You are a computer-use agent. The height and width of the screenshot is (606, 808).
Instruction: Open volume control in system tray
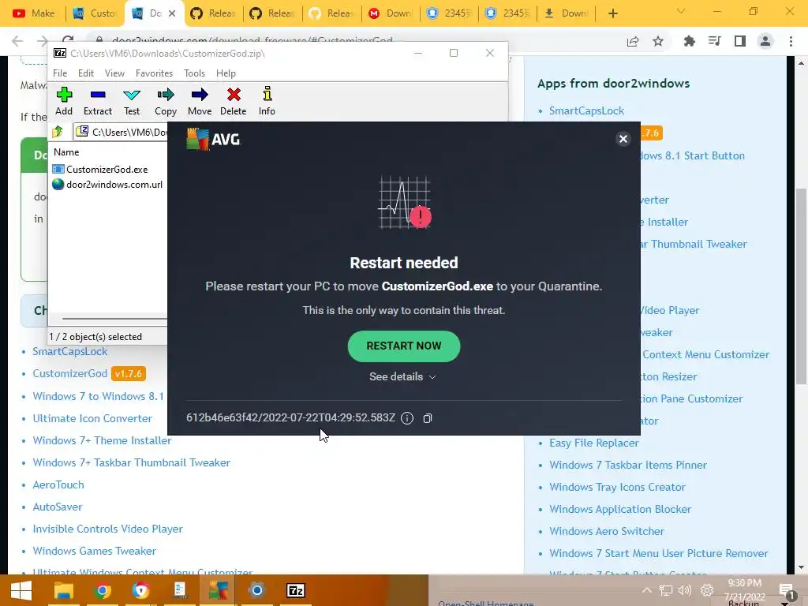(685, 590)
